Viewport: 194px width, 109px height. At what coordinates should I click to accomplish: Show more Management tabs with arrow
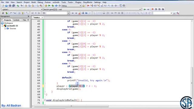(x=28, y=20)
